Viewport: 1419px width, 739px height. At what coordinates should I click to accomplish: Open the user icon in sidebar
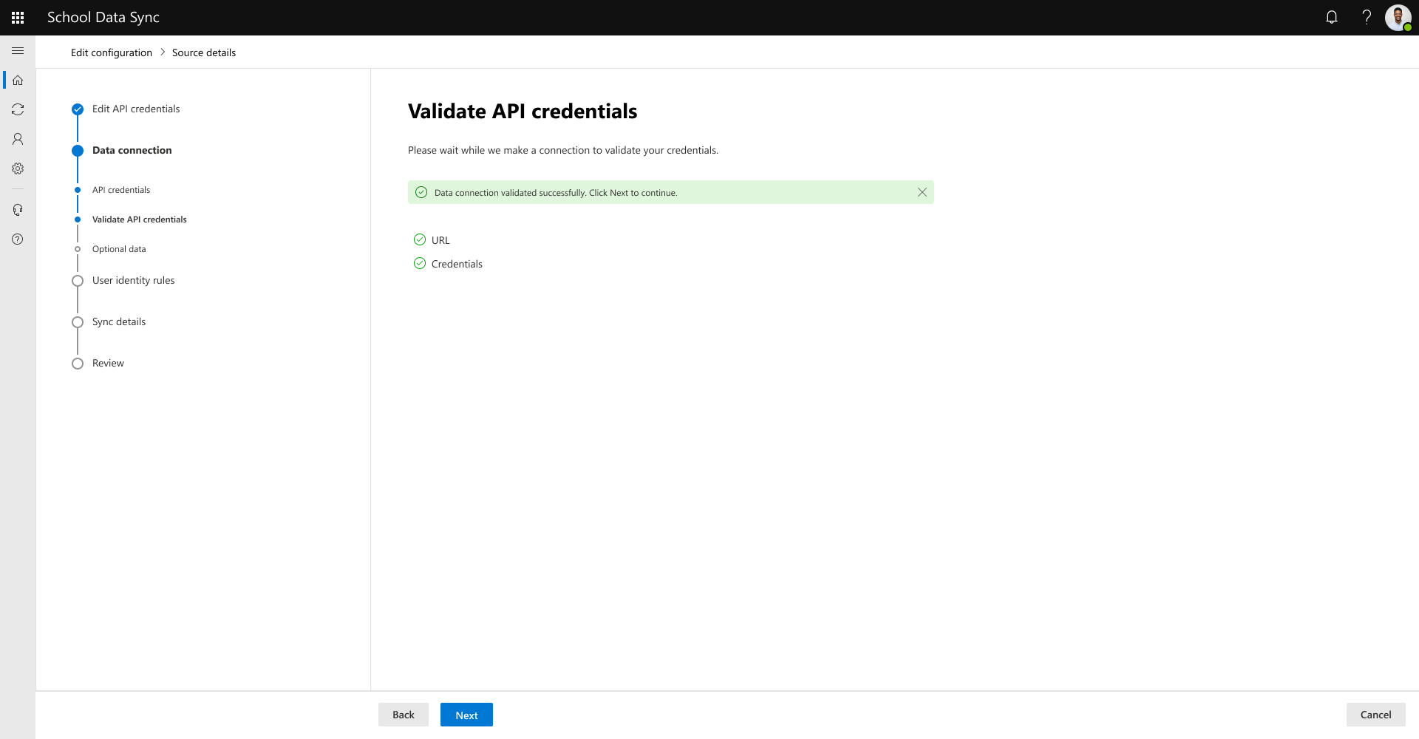[18, 139]
